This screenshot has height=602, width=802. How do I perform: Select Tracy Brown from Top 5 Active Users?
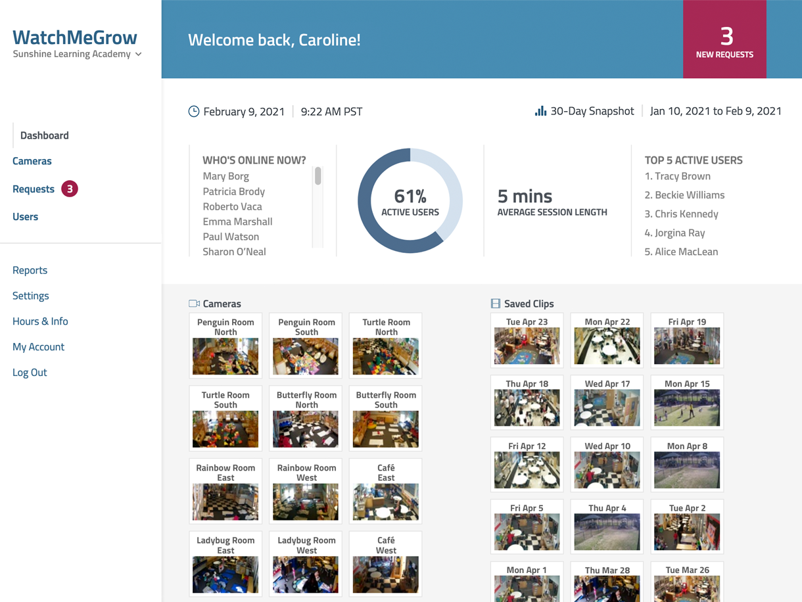[678, 175]
